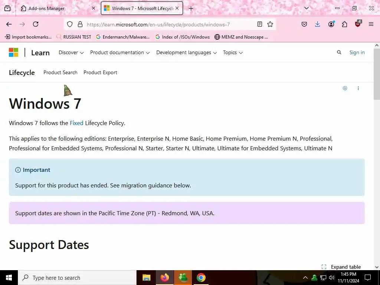Click the page vertical scrollbar thumb
The width and height of the screenshot is (380, 285).
point(377,74)
